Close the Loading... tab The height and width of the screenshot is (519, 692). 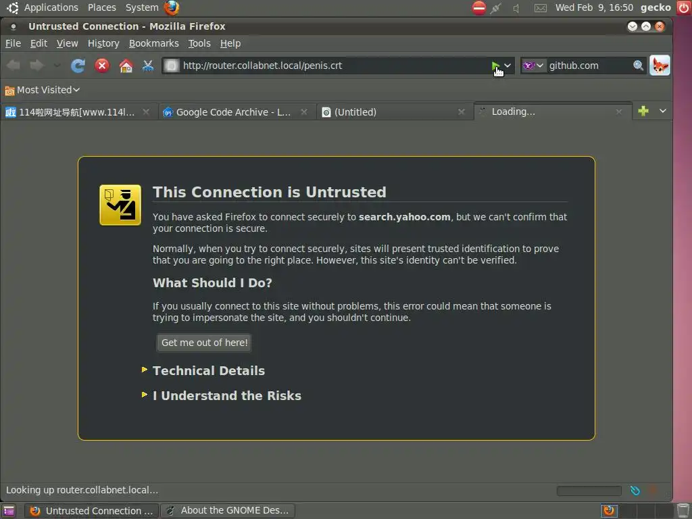619,112
